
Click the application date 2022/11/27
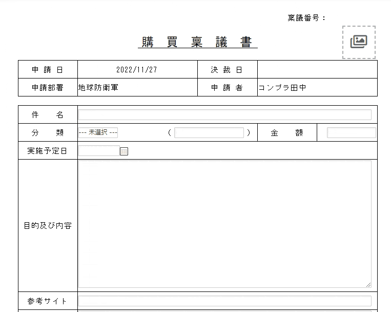point(137,70)
